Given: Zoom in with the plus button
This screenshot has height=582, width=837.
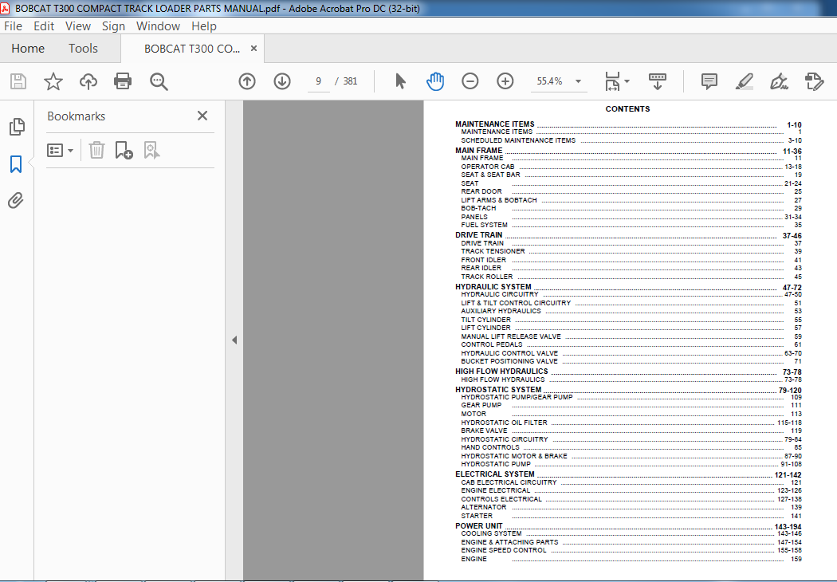Looking at the screenshot, I should pos(505,81).
